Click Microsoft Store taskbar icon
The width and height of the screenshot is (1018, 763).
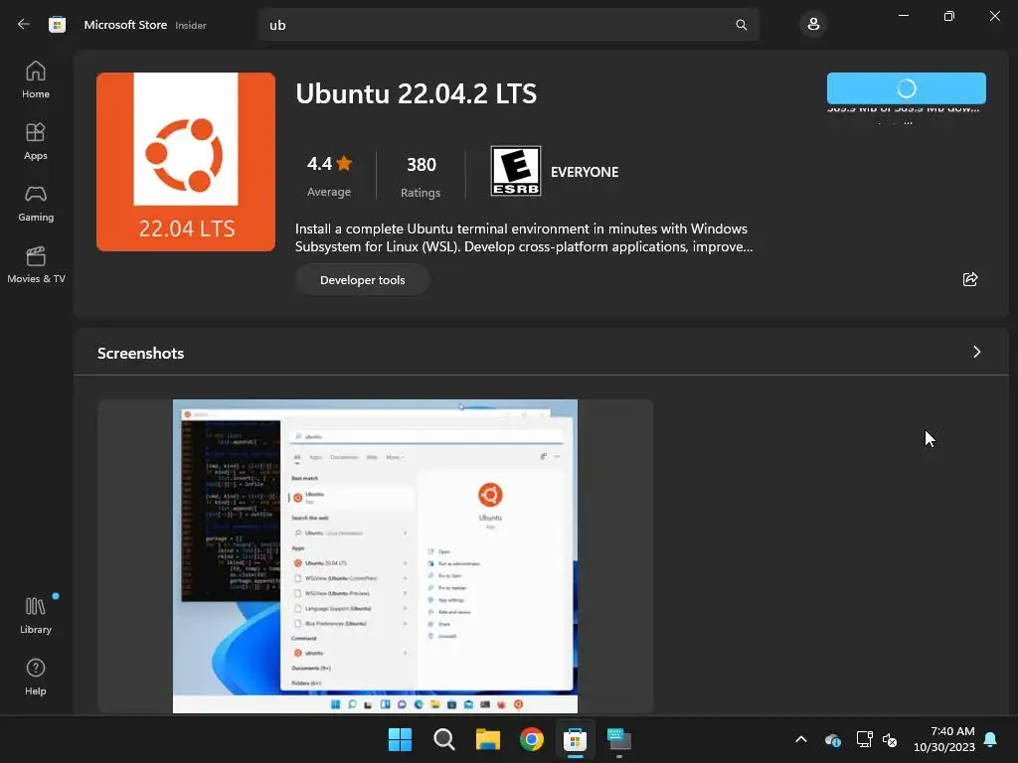point(576,739)
